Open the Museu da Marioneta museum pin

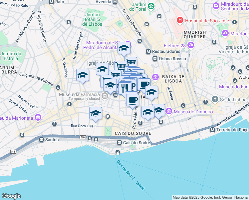(x=38, y=118)
